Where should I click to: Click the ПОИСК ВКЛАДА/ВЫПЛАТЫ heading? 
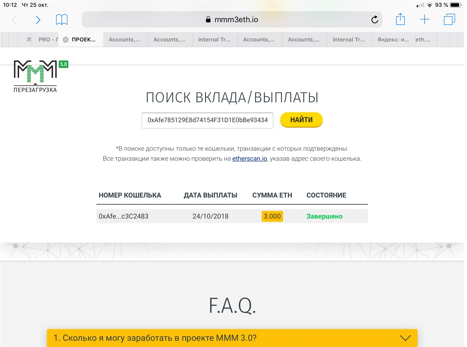click(232, 97)
